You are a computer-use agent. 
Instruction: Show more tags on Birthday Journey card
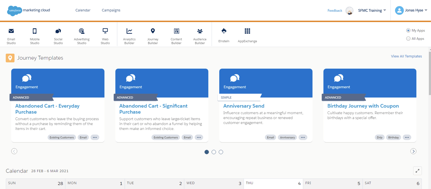pos(407,137)
